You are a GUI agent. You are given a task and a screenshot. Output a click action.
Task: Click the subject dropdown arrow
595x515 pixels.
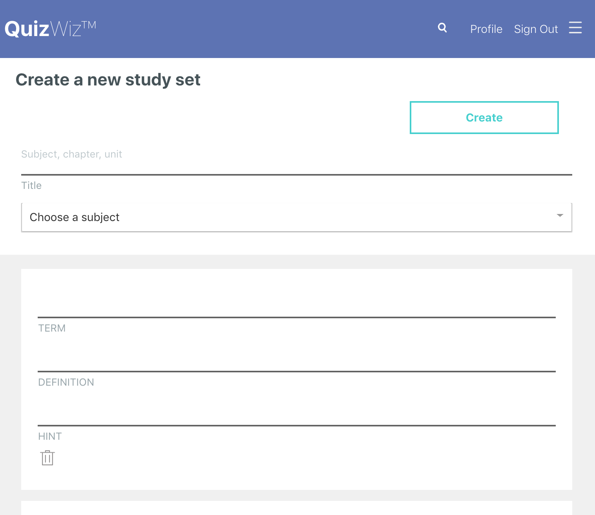(560, 216)
